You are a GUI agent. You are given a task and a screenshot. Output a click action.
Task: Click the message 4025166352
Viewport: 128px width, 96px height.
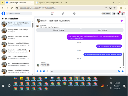tap(45, 65)
